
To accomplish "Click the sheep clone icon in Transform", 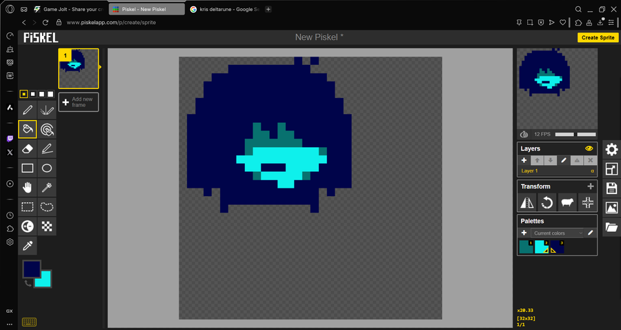I will (x=567, y=203).
